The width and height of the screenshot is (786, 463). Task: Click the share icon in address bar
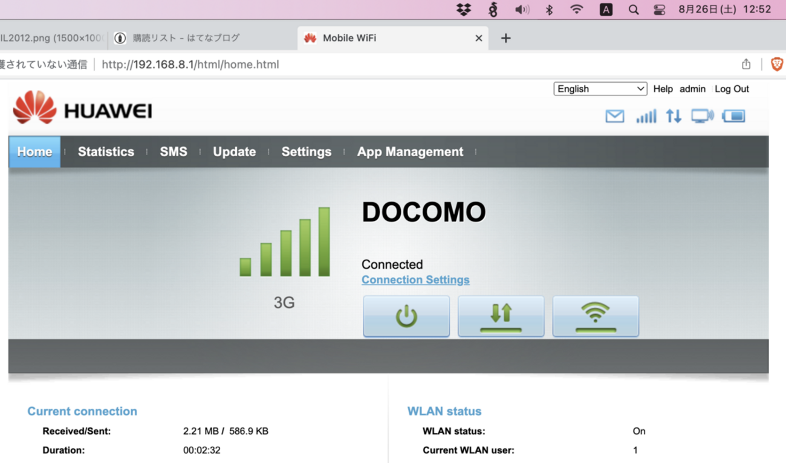(746, 64)
